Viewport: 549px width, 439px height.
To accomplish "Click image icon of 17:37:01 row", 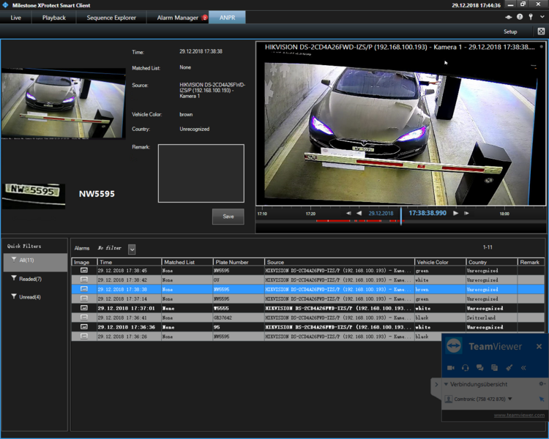I will (84, 308).
